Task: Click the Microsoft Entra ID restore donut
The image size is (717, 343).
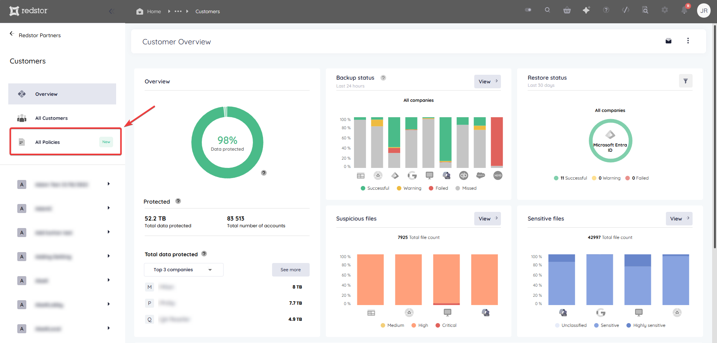Action: [610, 141]
